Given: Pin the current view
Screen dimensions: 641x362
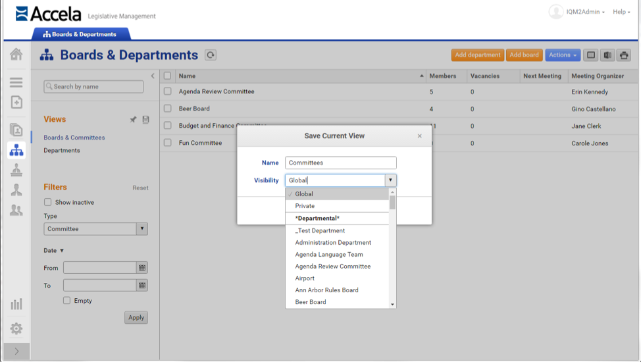Looking at the screenshot, I should [133, 119].
